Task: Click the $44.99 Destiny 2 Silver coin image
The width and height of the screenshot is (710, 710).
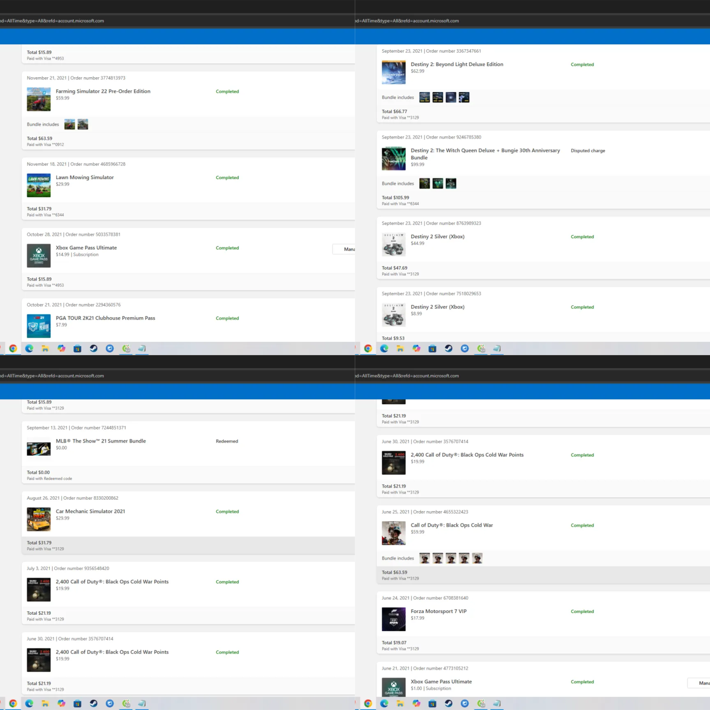Action: pos(393,244)
